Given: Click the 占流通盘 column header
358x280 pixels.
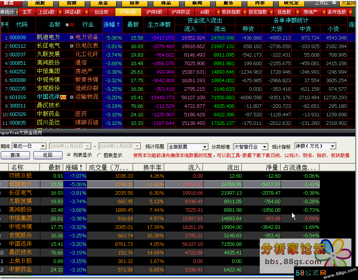Looking at the screenshot, I should (x=300, y=168).
